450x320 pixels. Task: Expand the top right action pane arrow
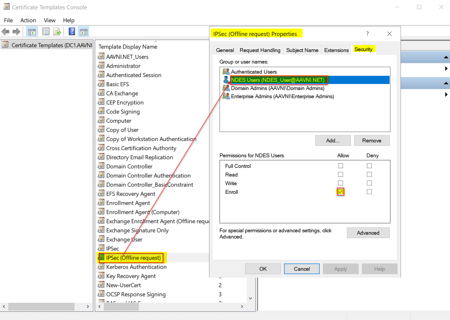[x=446, y=68]
